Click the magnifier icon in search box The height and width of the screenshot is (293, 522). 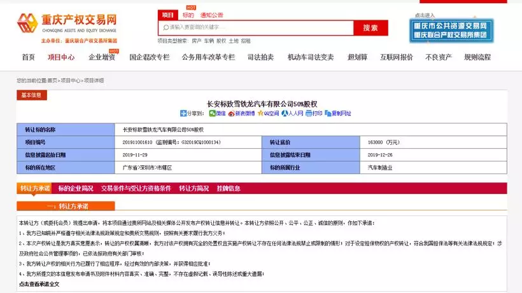[x=166, y=27]
